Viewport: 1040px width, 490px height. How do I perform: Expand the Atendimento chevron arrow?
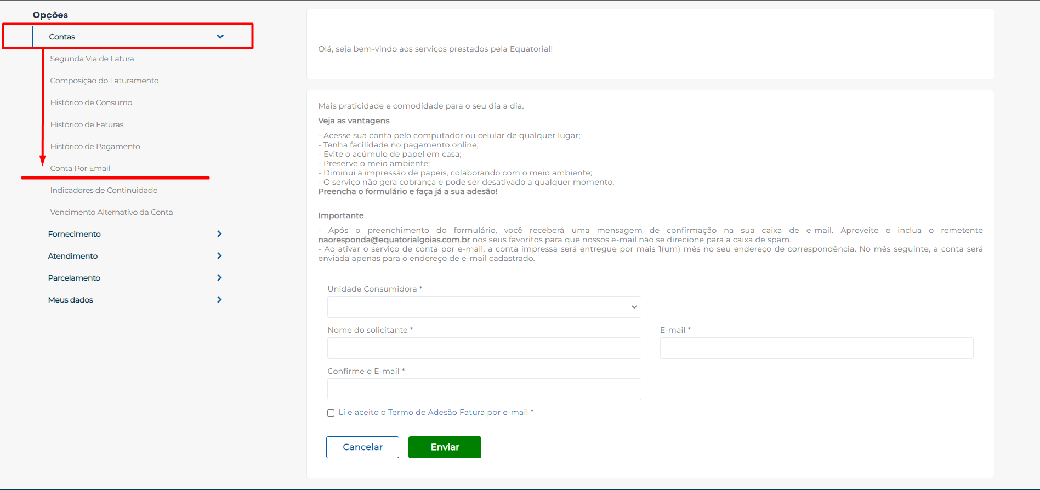219,256
